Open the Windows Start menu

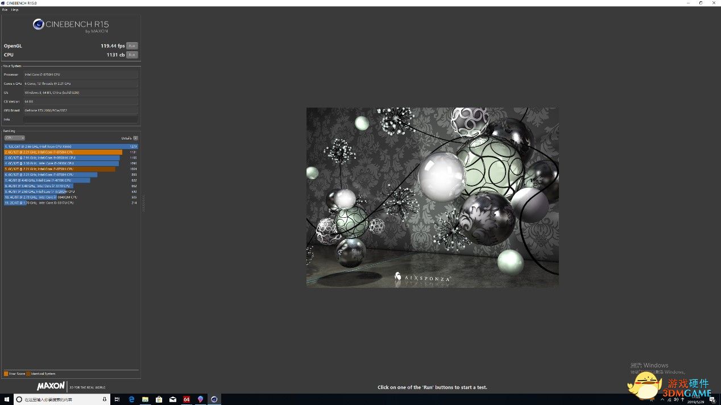pos(7,399)
